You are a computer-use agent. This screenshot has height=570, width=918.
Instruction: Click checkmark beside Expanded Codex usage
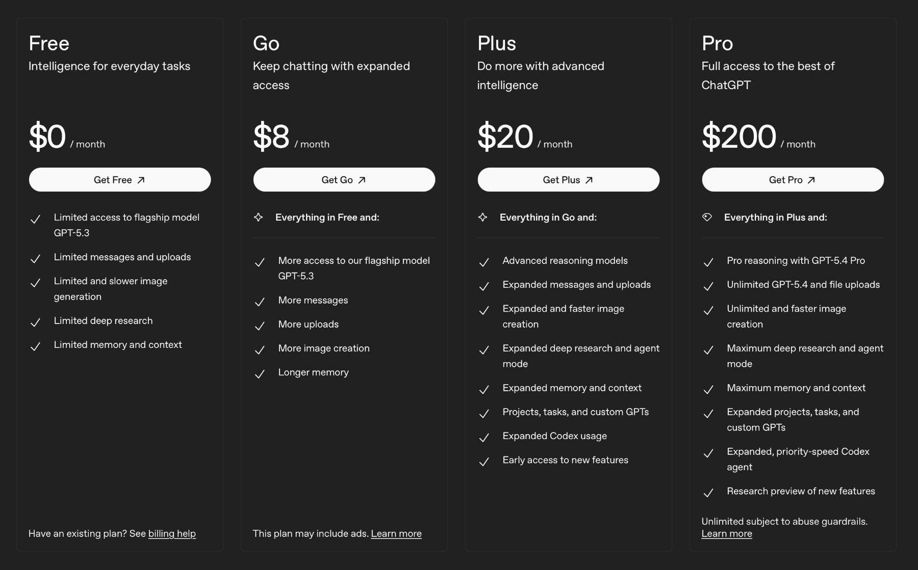[484, 438]
